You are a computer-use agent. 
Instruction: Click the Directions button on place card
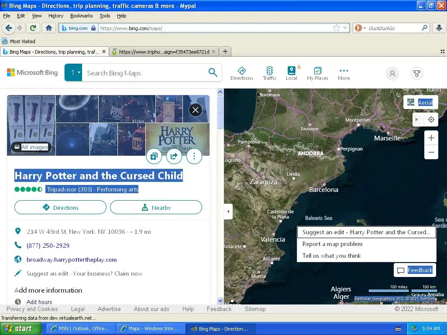60,207
